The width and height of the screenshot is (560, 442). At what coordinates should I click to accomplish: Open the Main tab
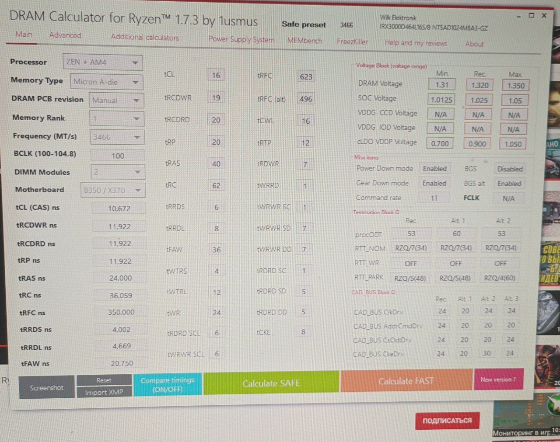pos(24,34)
